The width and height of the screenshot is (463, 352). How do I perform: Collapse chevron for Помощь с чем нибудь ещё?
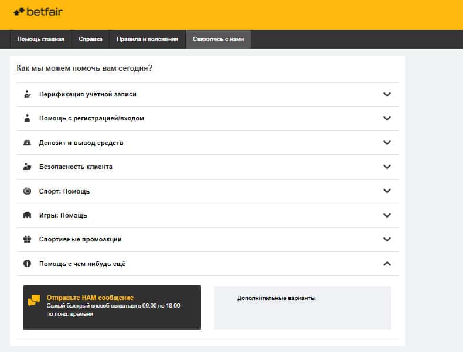coord(387,264)
